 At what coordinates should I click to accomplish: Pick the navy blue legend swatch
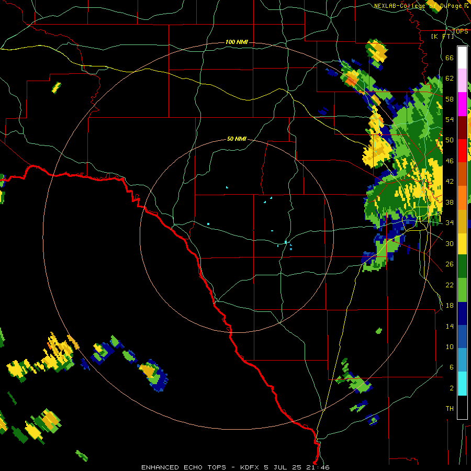[462, 313]
